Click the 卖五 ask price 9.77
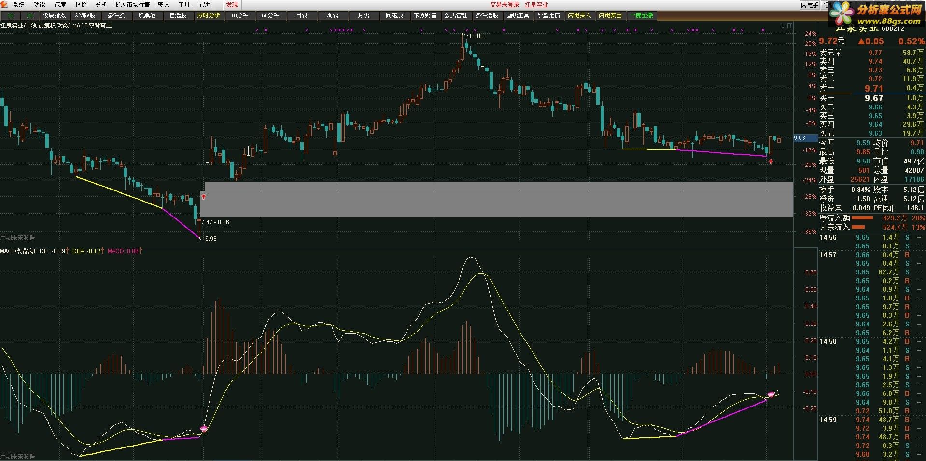926x461 pixels. (875, 53)
